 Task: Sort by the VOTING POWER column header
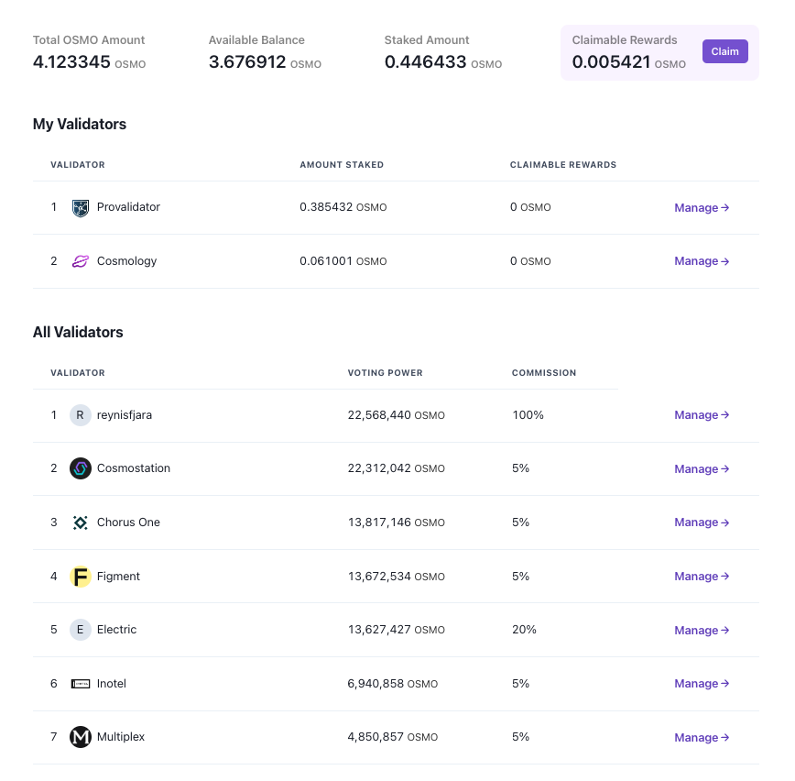(x=385, y=373)
